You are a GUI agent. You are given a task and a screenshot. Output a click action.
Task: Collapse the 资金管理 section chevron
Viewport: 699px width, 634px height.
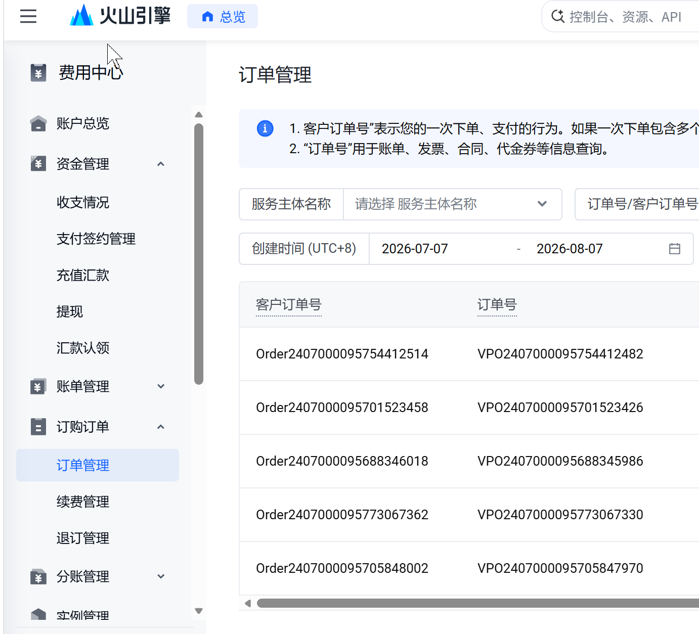point(161,164)
